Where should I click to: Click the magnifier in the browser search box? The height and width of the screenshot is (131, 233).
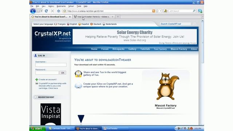(194, 11)
